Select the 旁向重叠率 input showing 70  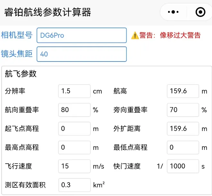[x=183, y=110]
